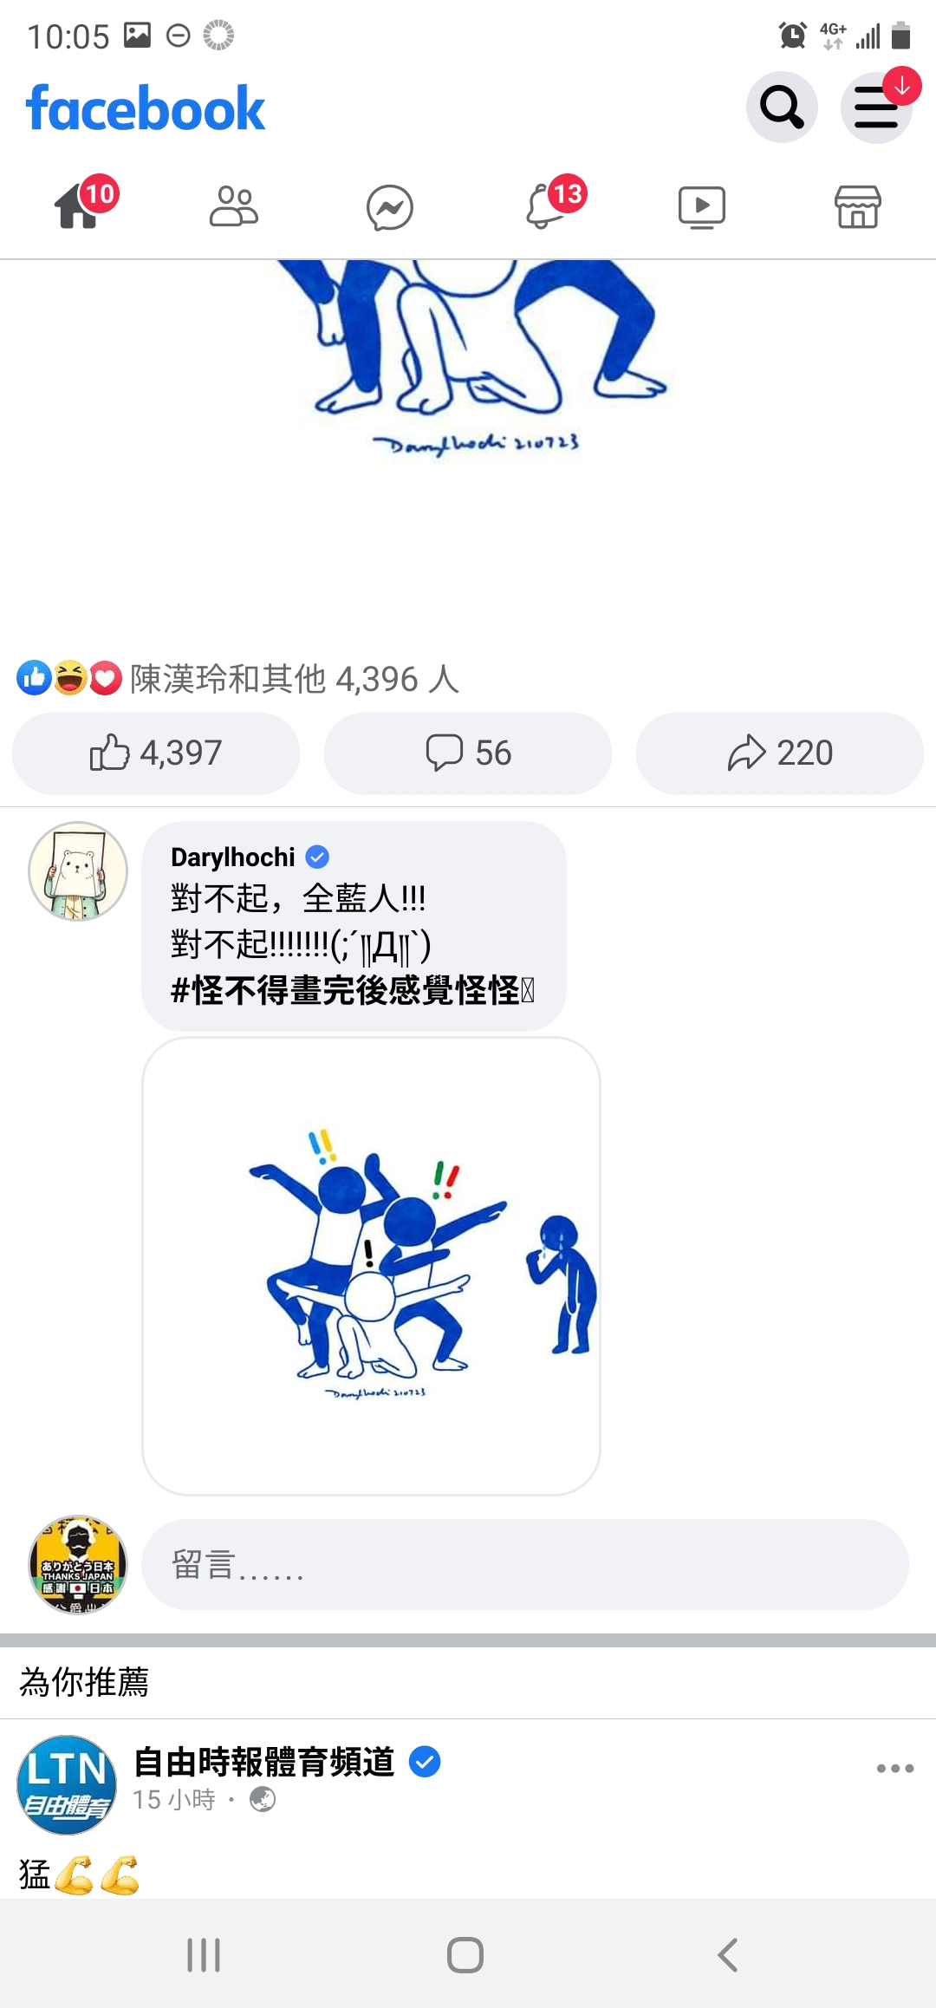936x2008 pixels.
Task: Open 自由時報體育頻道 page name
Action: [264, 1762]
